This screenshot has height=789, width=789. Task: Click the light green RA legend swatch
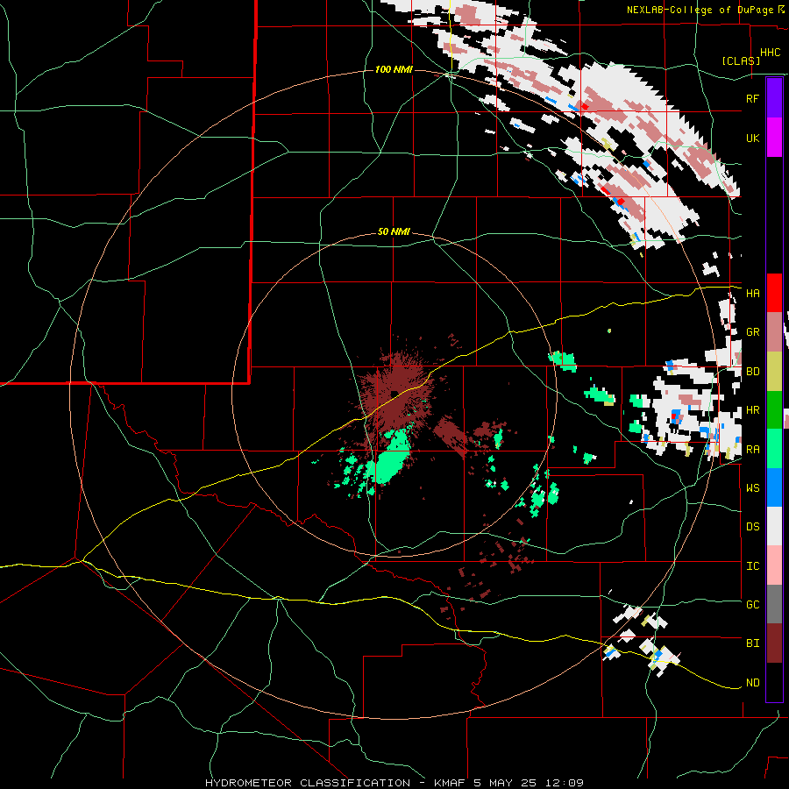pos(774,449)
